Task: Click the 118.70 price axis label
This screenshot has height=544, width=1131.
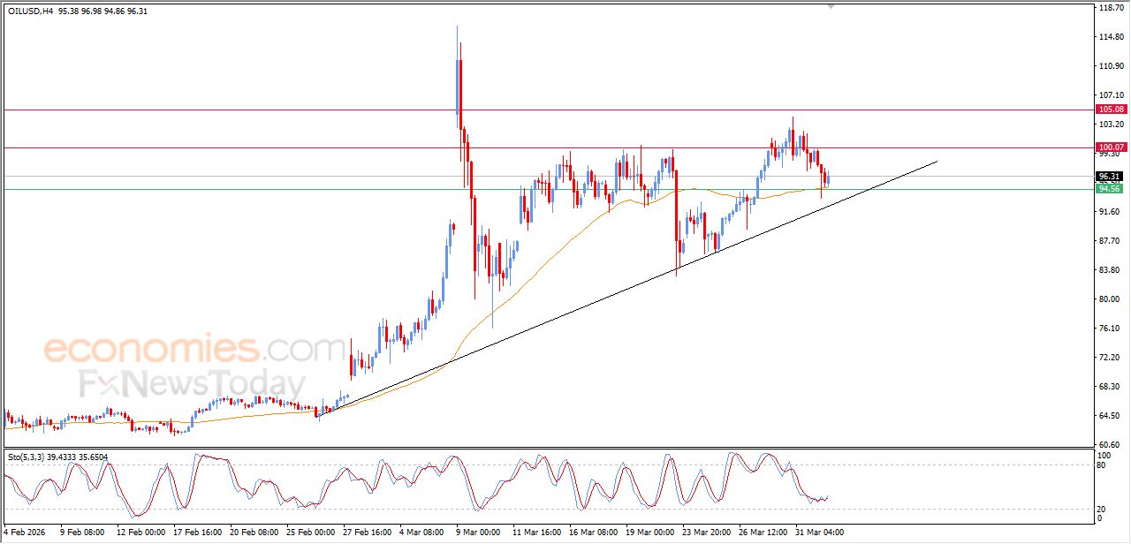Action: pos(1109,8)
